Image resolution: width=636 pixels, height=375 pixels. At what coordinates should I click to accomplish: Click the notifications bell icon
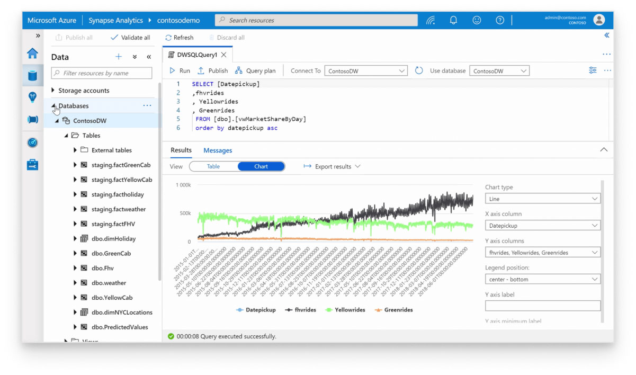coord(453,20)
